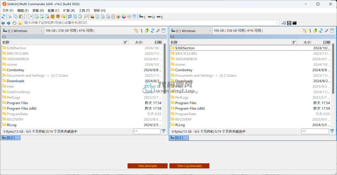Sort left panel by 名称 column

62,42
